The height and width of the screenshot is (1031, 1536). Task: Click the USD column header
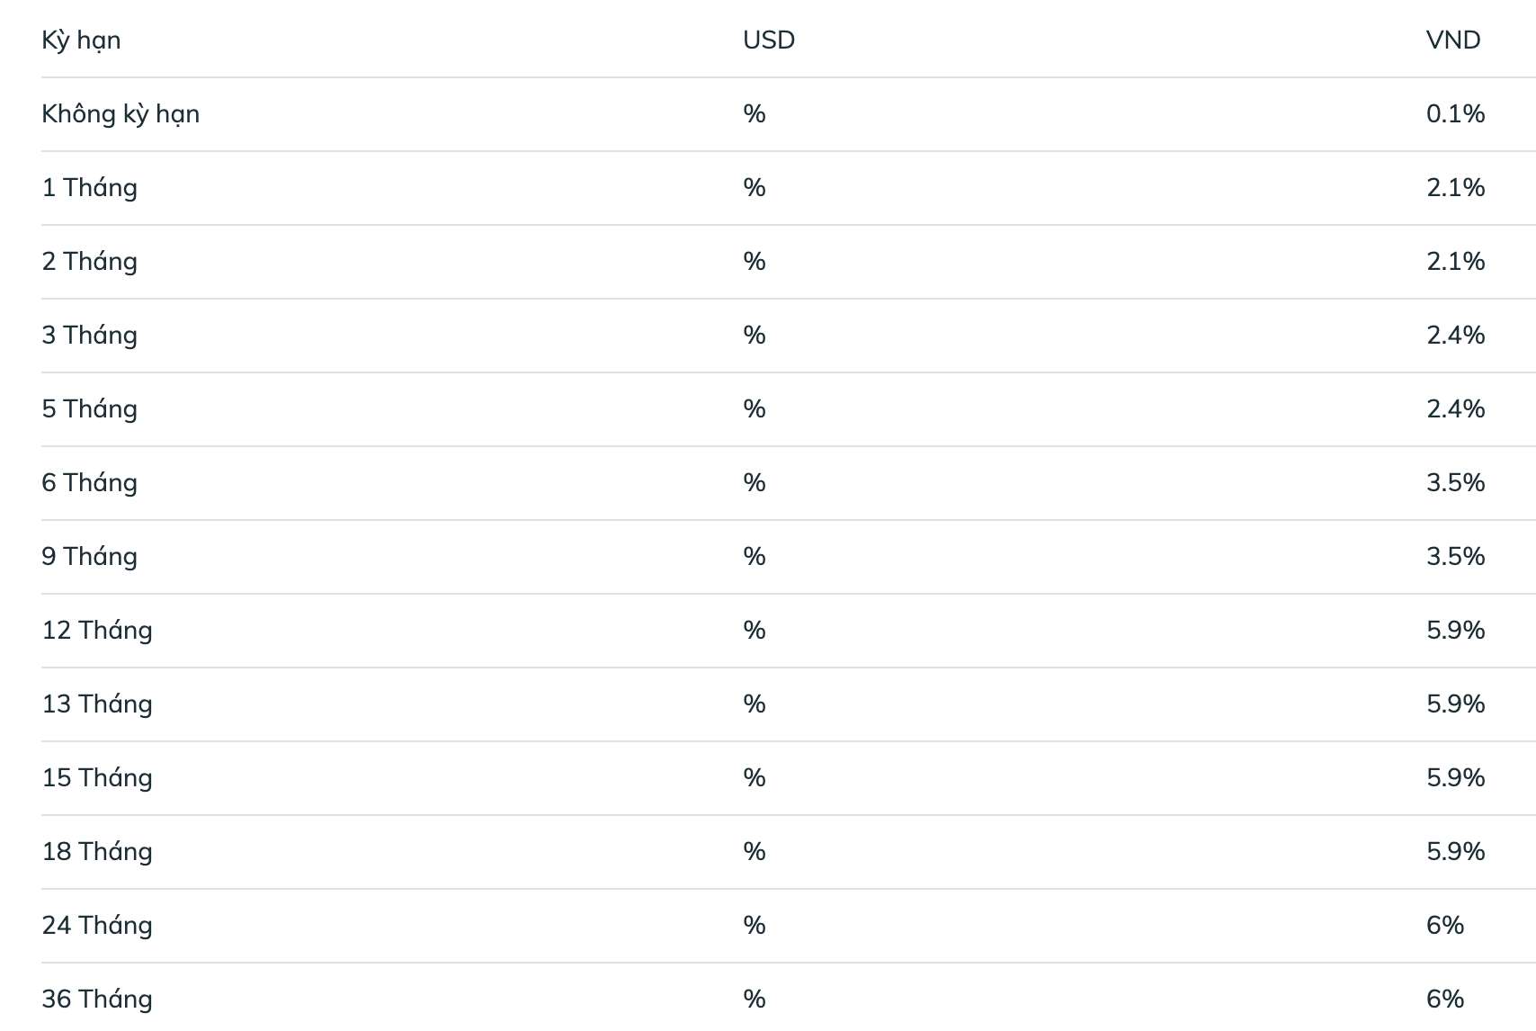[769, 40]
